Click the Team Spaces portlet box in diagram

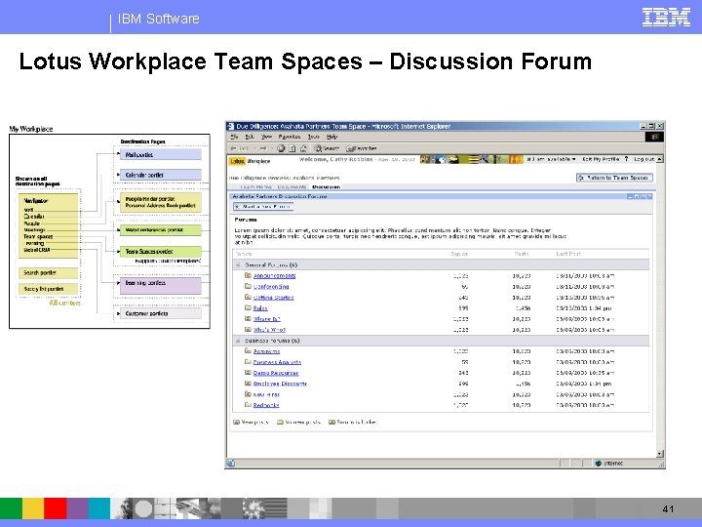[160, 252]
